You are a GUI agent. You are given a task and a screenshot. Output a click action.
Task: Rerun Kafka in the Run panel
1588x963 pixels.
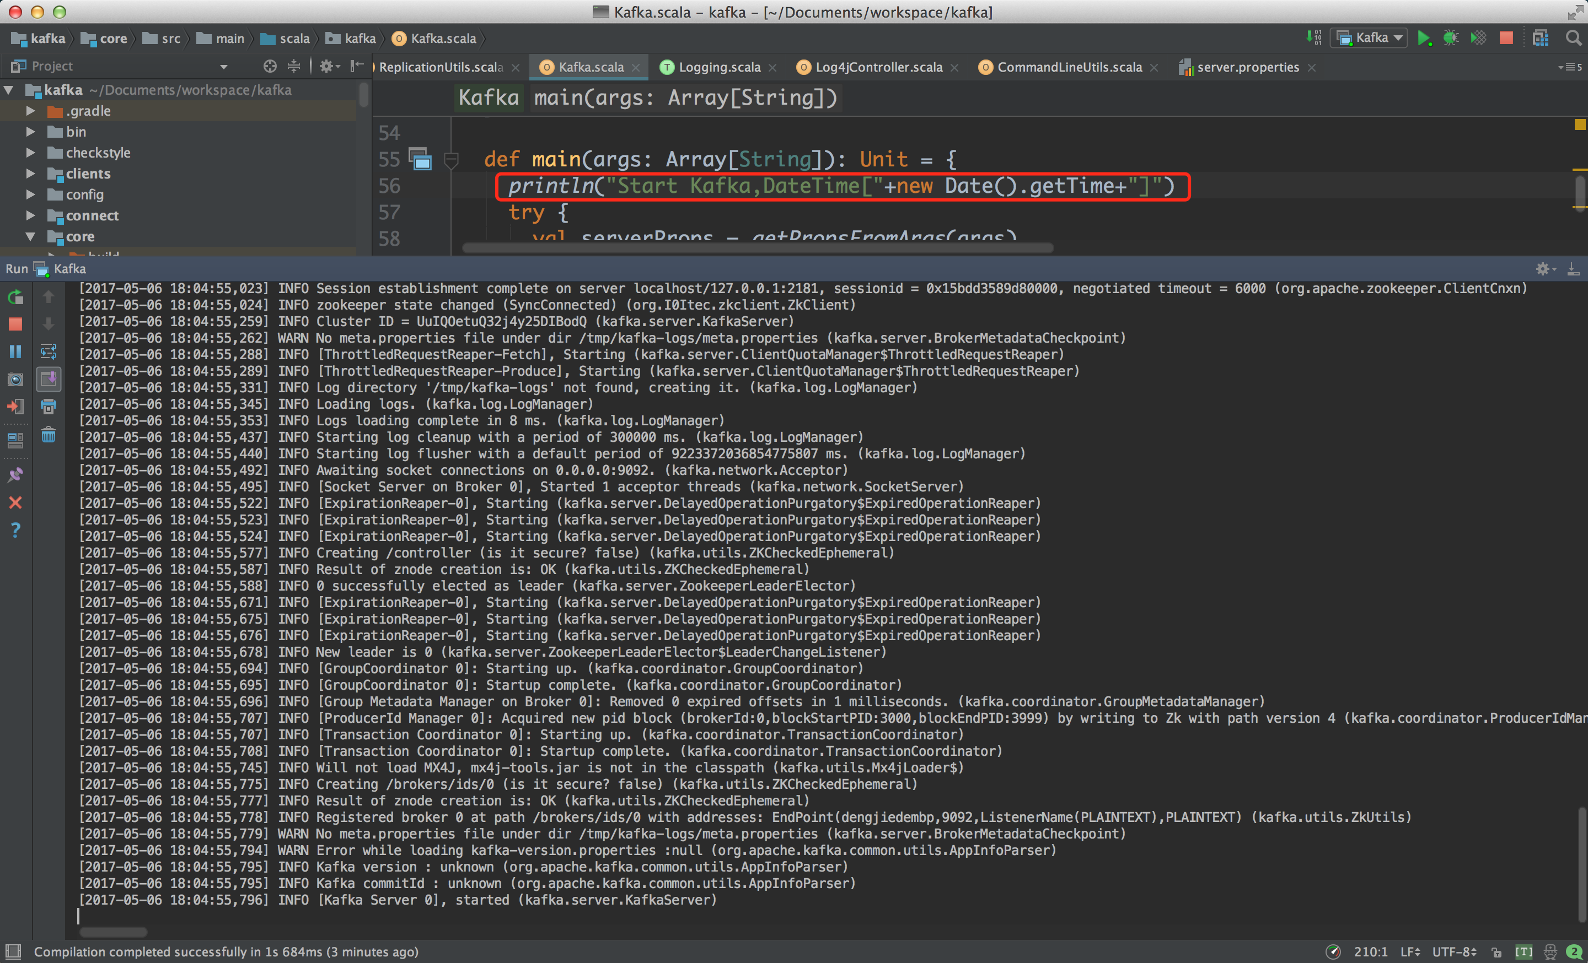point(15,297)
